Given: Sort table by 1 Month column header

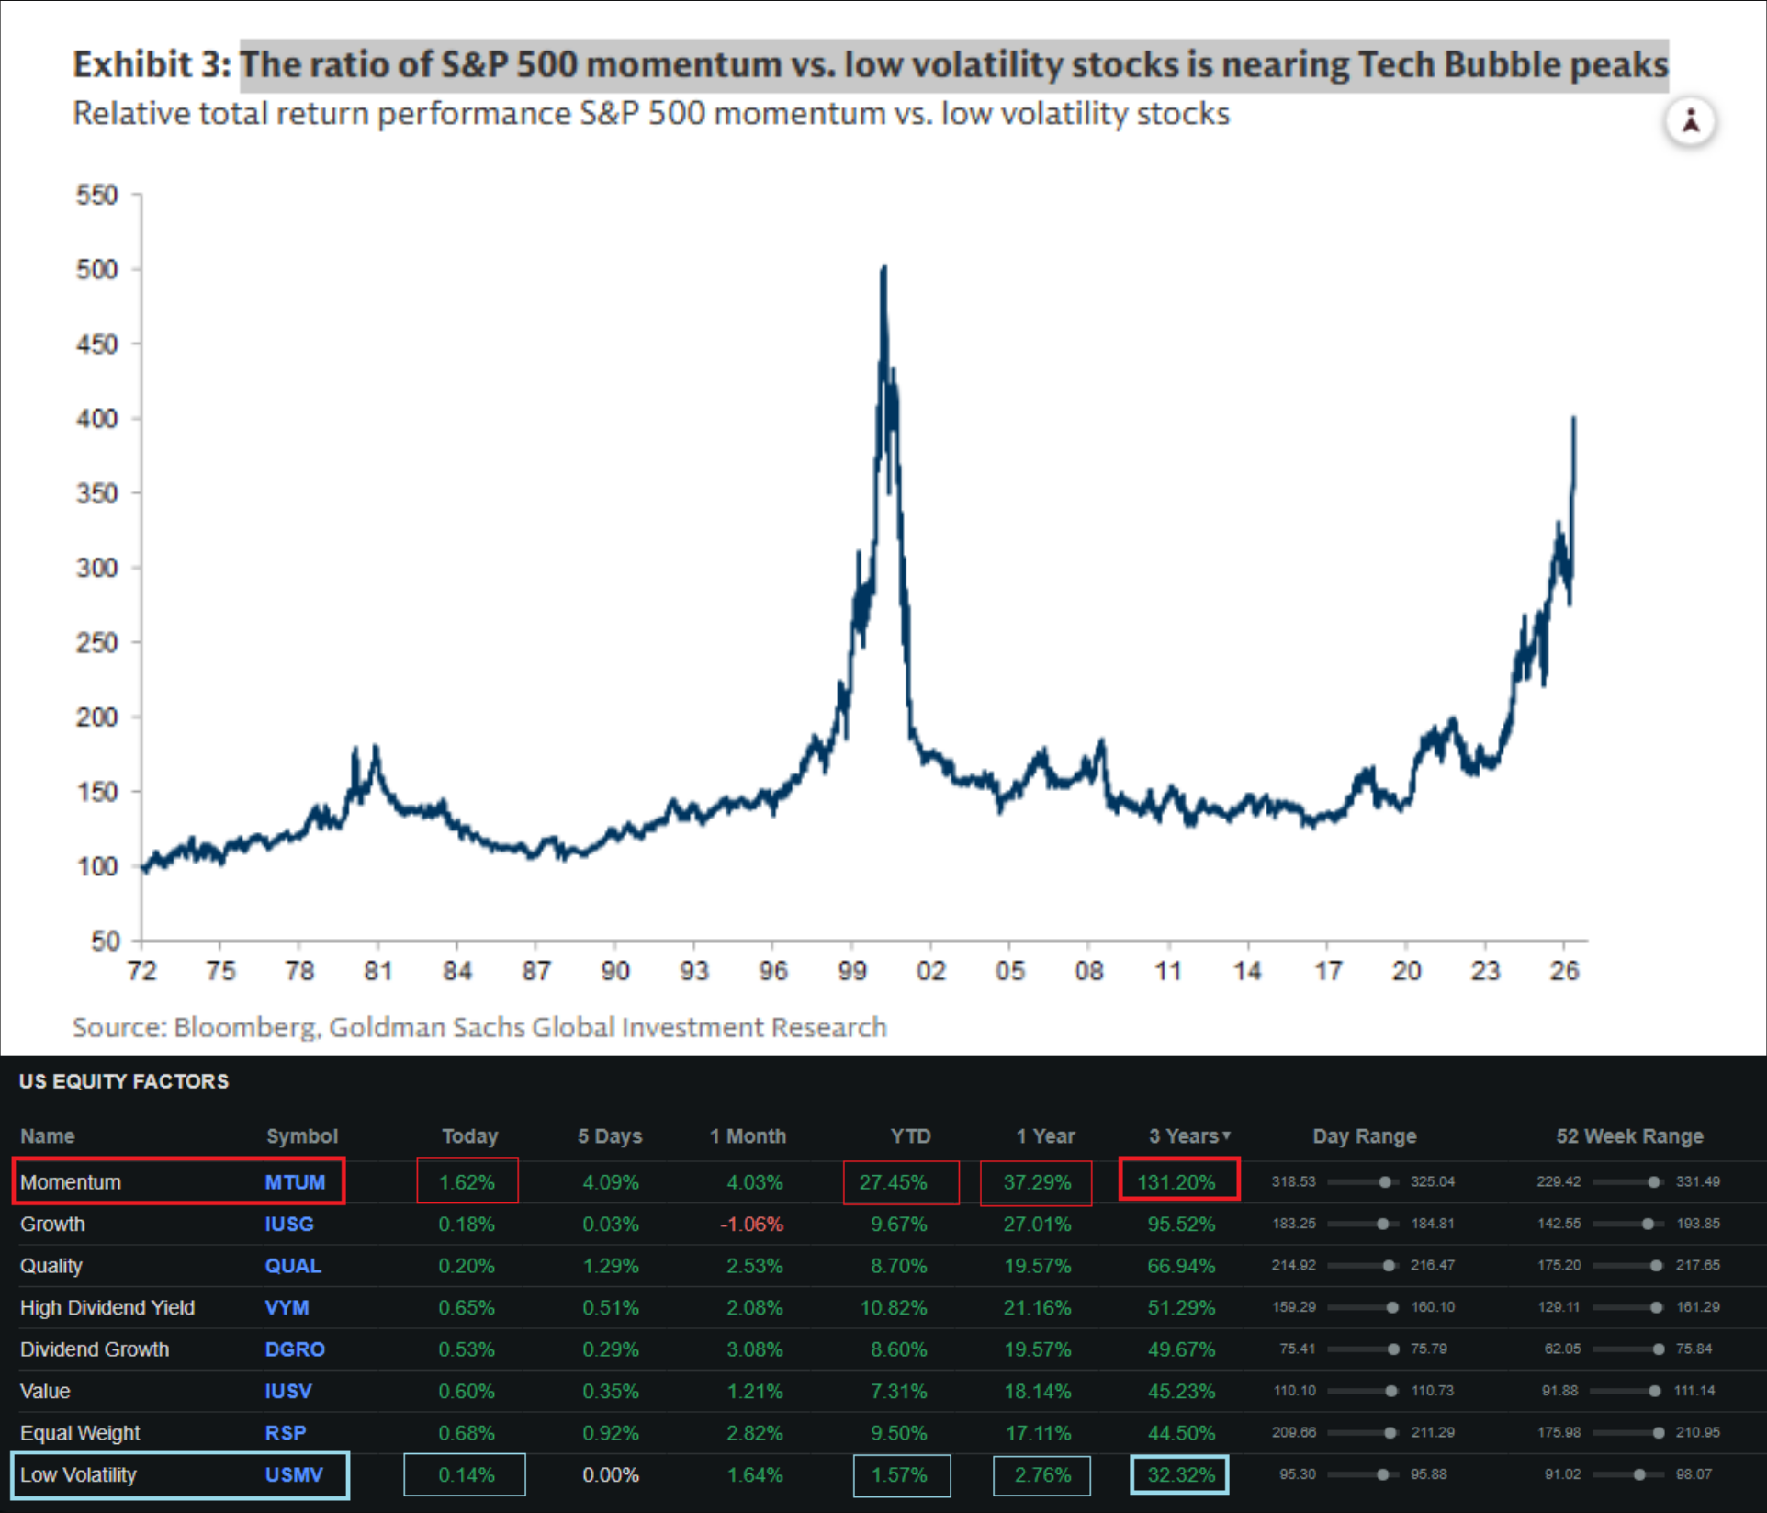Looking at the screenshot, I should 748,1136.
